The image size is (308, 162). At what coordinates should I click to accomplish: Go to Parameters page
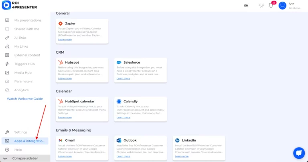tap(23, 81)
